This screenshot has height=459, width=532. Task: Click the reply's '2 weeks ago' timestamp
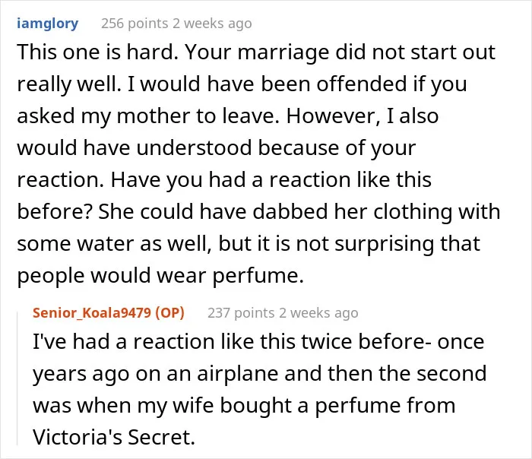[318, 313]
